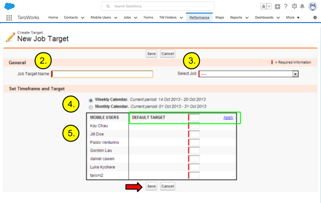321x203 pixels.
Task: Open the Help question mark icon
Action: pos(286,7)
